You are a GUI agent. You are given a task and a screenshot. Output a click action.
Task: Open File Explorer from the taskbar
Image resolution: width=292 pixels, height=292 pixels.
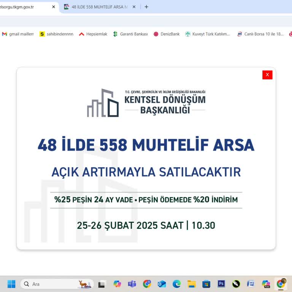[x=192, y=284]
